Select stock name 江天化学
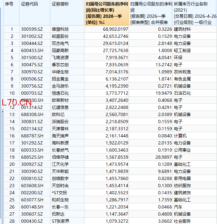Viewport: 217px width, 224px height. pyautogui.click(x=60, y=164)
